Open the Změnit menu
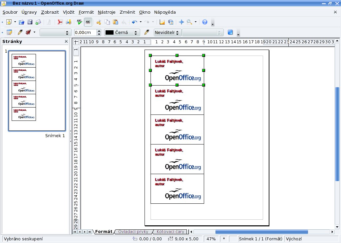Viewport: 341px width, 243px height. click(127, 12)
